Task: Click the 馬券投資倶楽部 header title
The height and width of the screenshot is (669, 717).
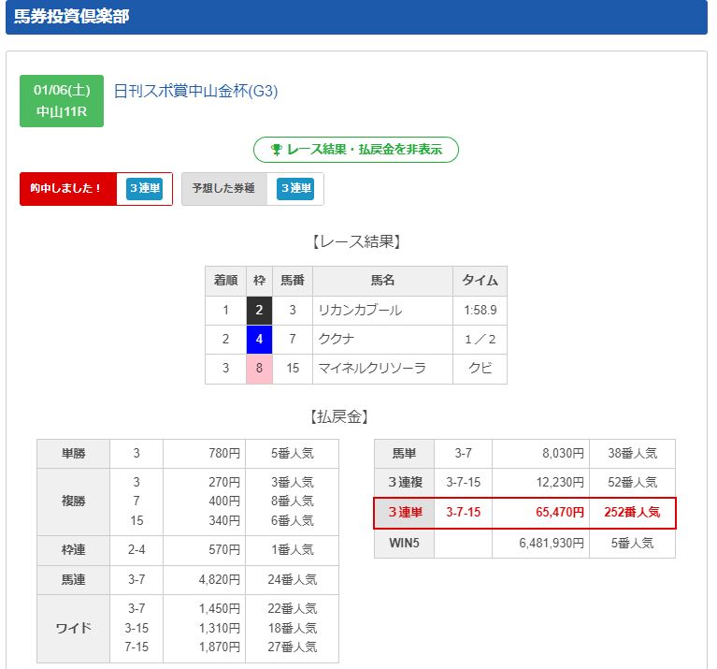Action: pyautogui.click(x=72, y=17)
